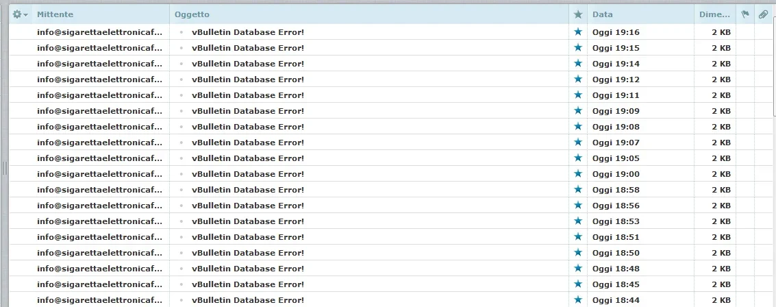
Task: Click the unread dot of the 18:45 message
Action: (182, 284)
